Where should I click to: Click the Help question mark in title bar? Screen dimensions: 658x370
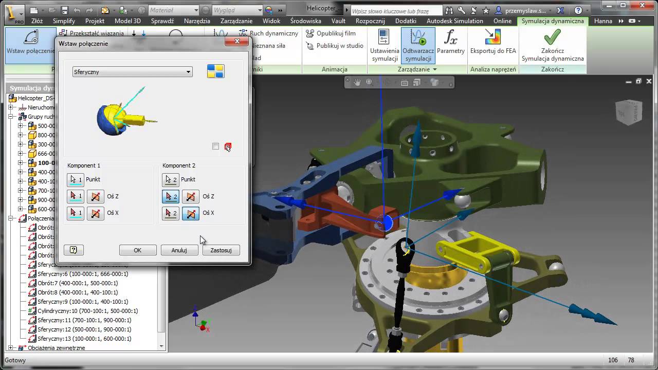click(578, 10)
